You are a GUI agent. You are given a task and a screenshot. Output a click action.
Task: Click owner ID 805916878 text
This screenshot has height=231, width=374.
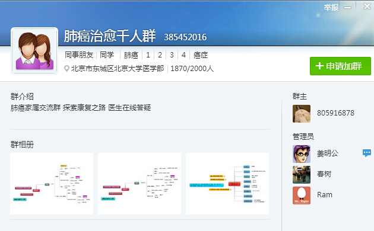pyautogui.click(x=335, y=113)
